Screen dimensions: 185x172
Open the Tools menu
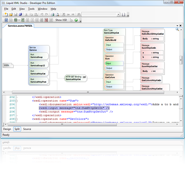31,9
